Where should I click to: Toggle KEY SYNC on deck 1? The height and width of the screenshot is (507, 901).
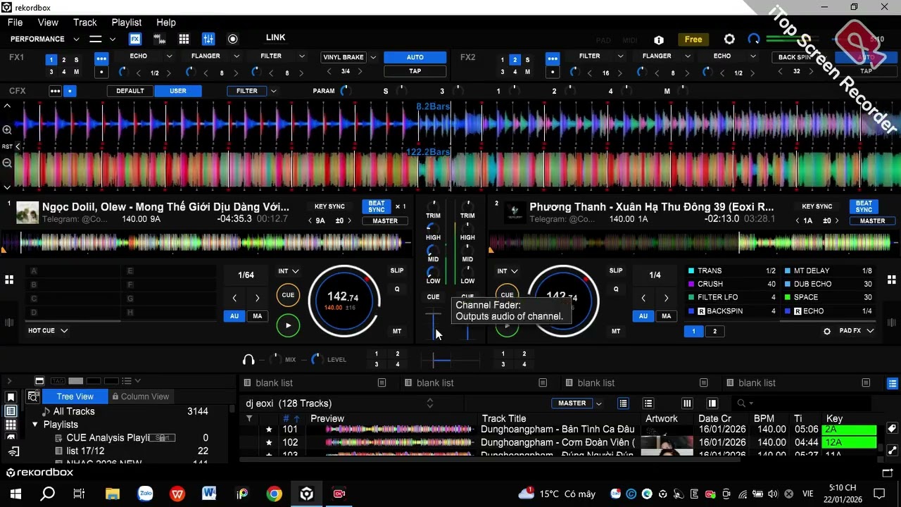(329, 206)
